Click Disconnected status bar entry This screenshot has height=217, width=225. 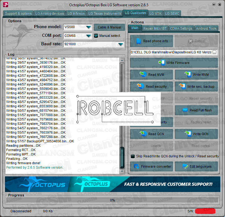tap(21, 211)
